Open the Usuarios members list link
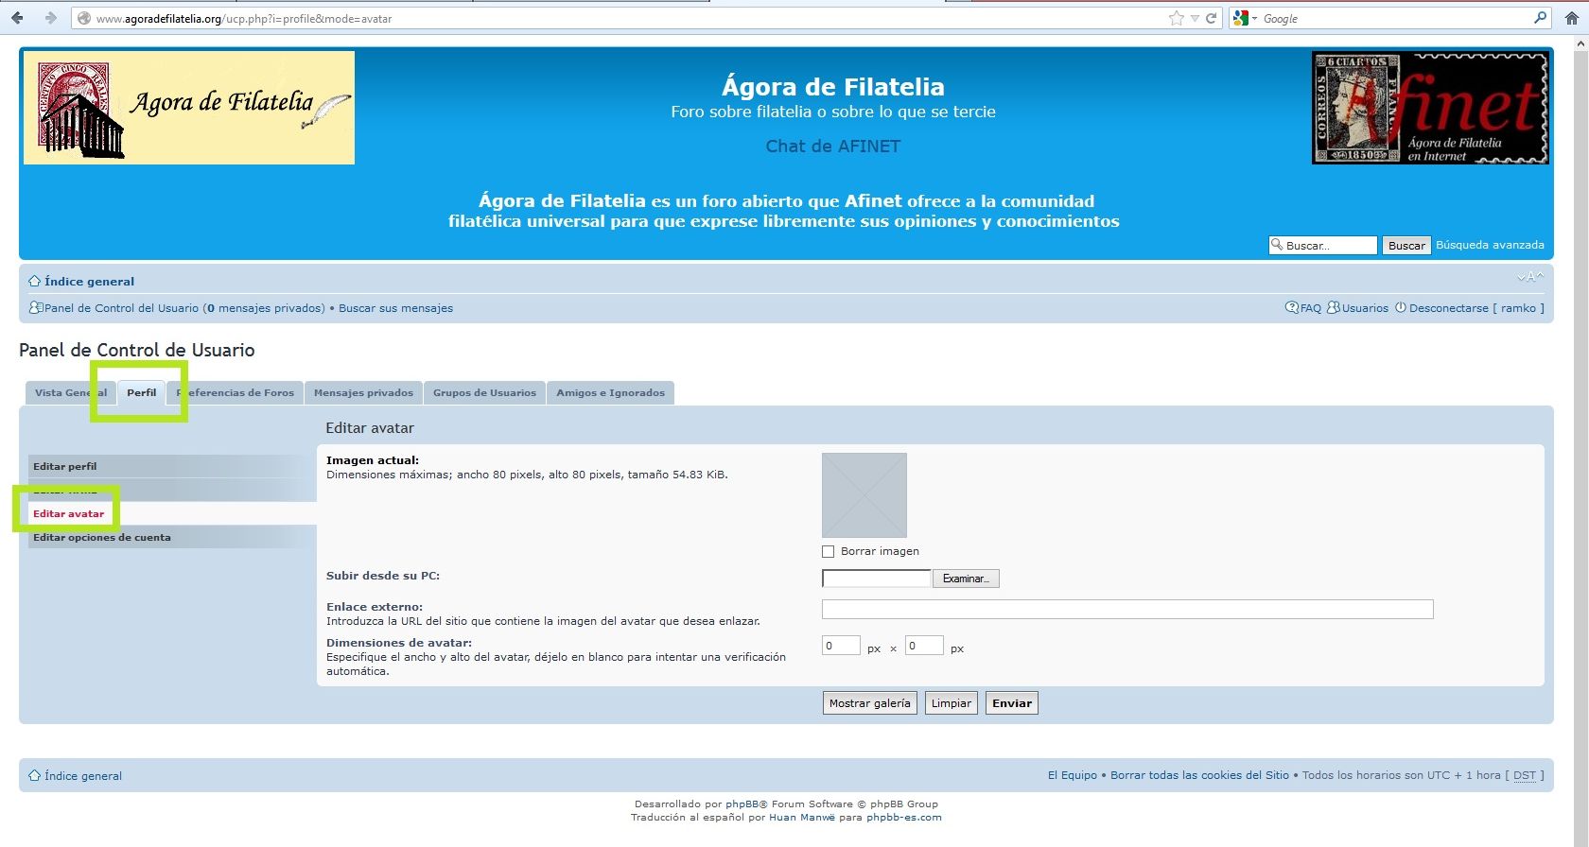This screenshot has height=847, width=1589. click(x=1365, y=308)
